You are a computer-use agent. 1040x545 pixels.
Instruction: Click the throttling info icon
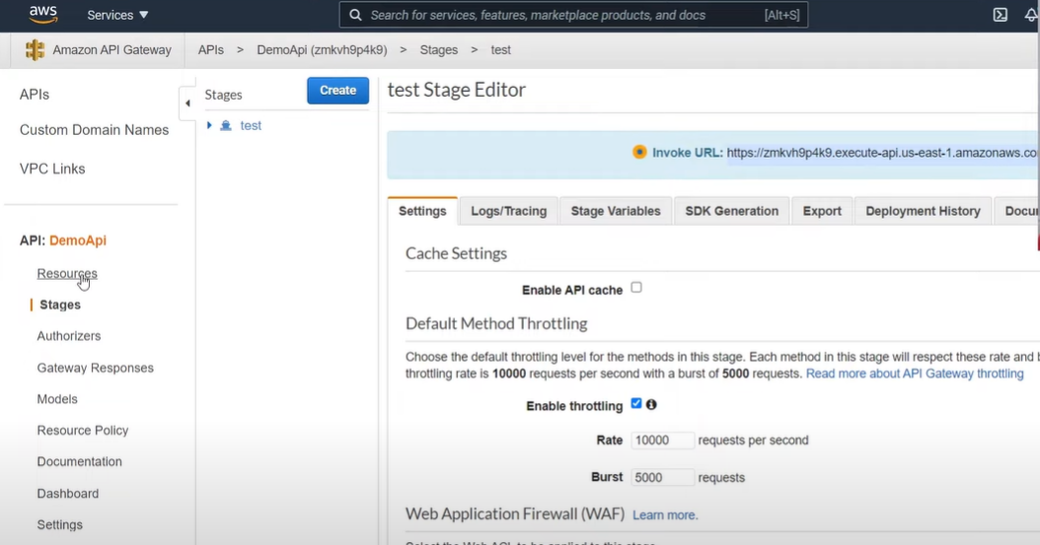[651, 404]
